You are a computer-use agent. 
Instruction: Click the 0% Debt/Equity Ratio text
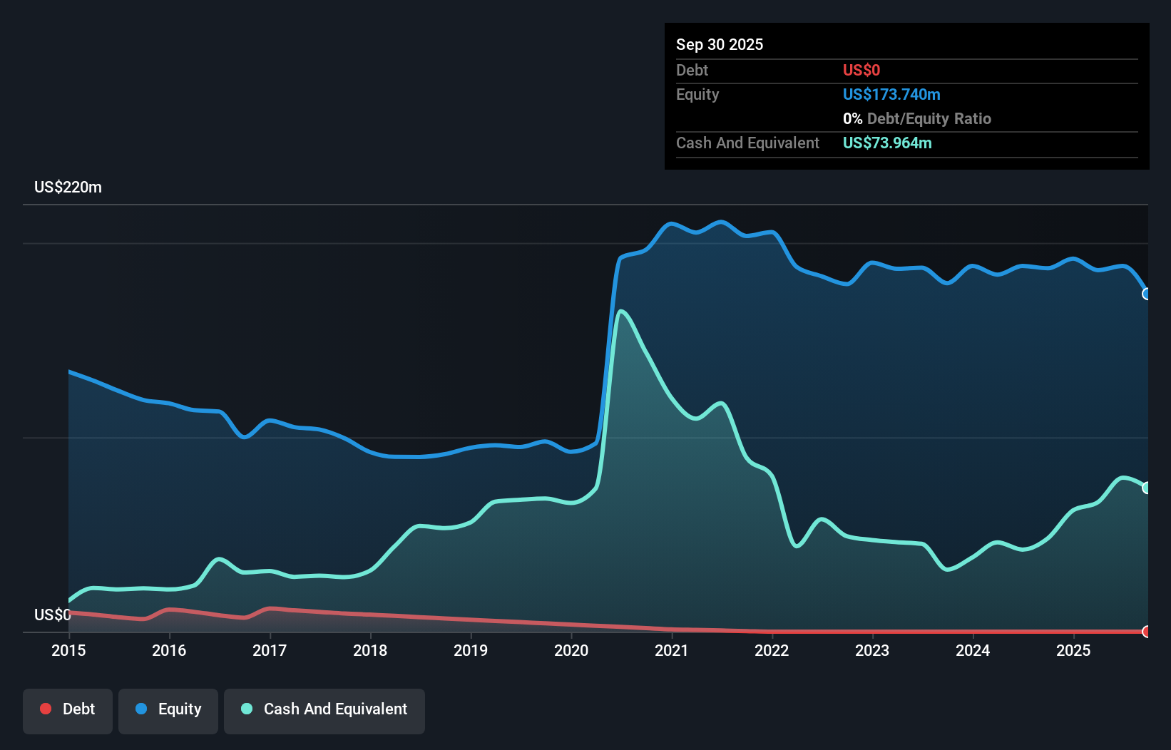tap(917, 118)
